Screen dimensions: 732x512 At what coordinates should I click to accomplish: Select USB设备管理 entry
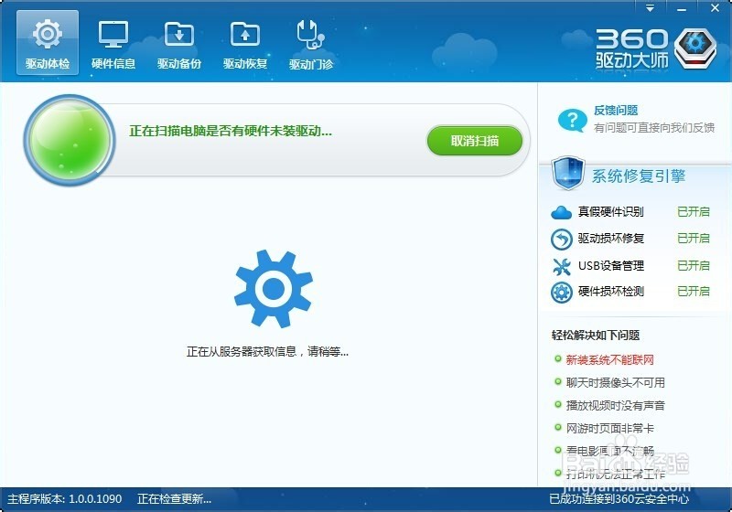610,265
